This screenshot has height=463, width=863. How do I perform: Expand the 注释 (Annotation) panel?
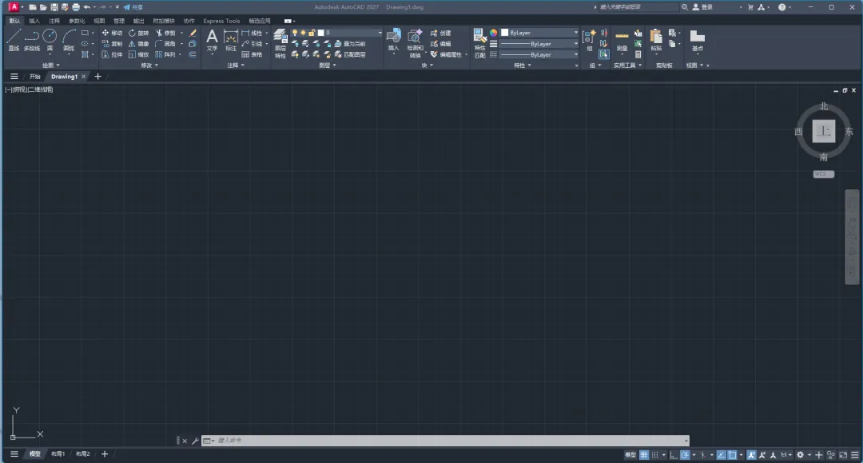(236, 65)
